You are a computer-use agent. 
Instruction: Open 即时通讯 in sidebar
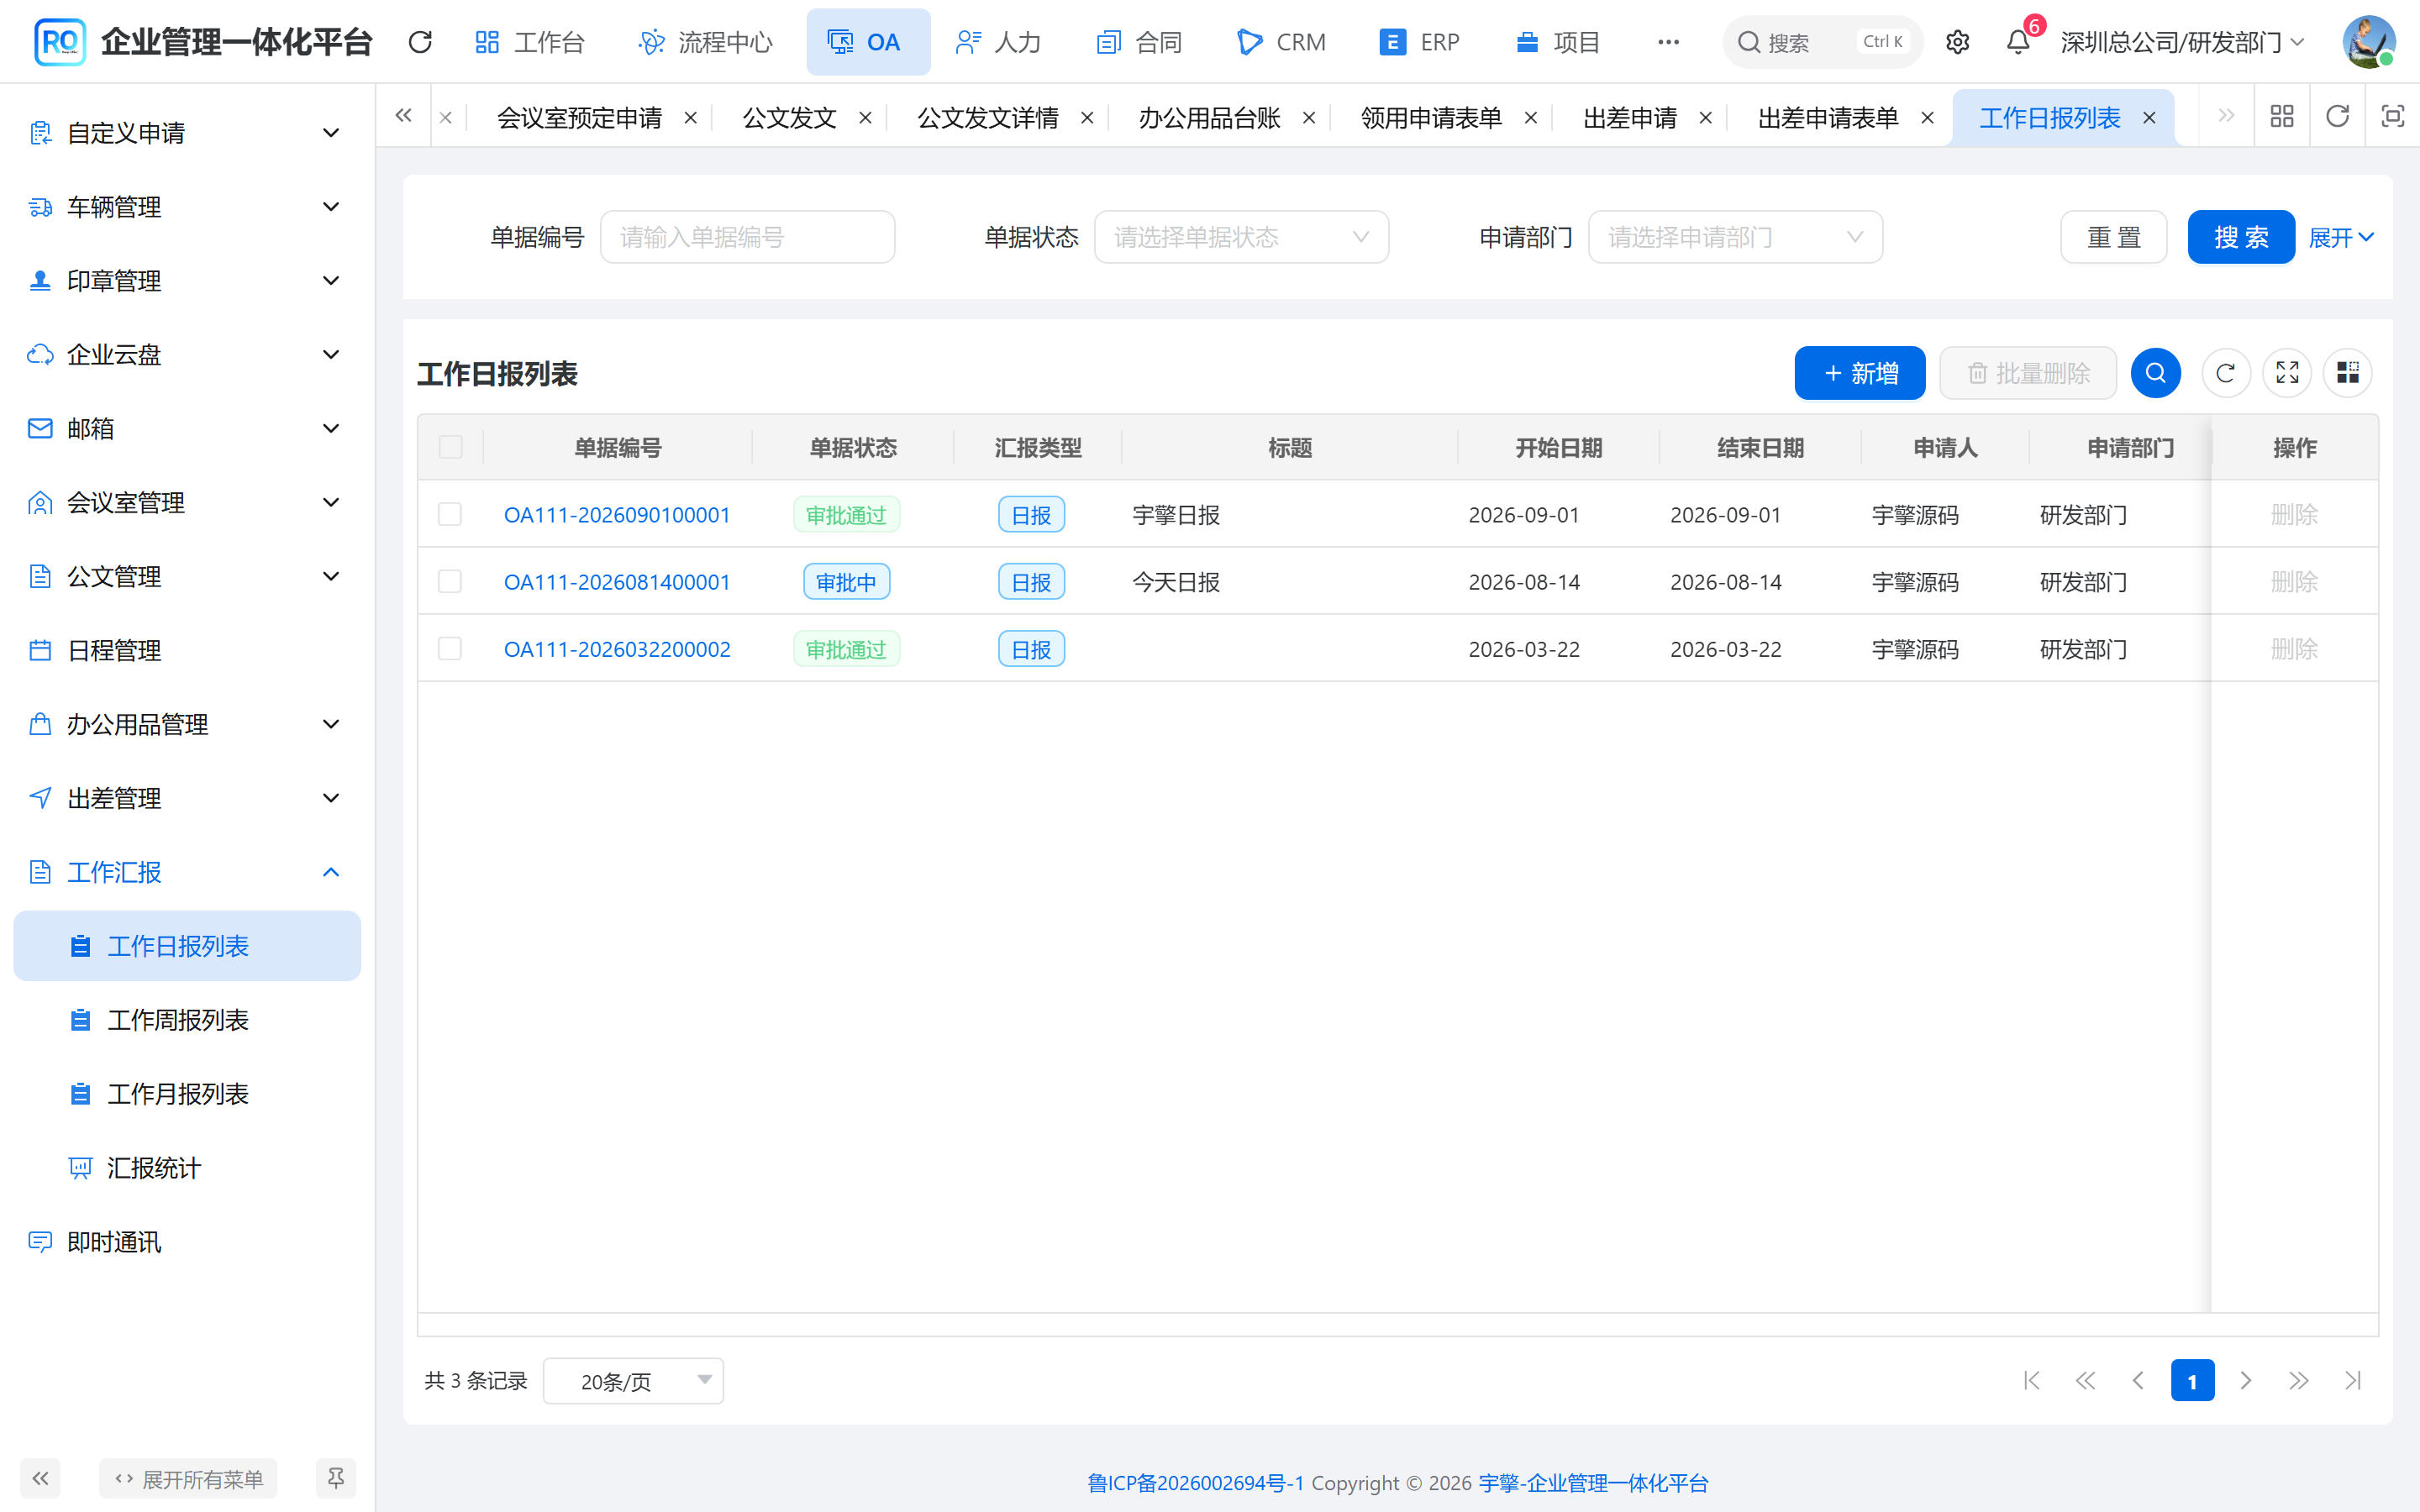186,1242
